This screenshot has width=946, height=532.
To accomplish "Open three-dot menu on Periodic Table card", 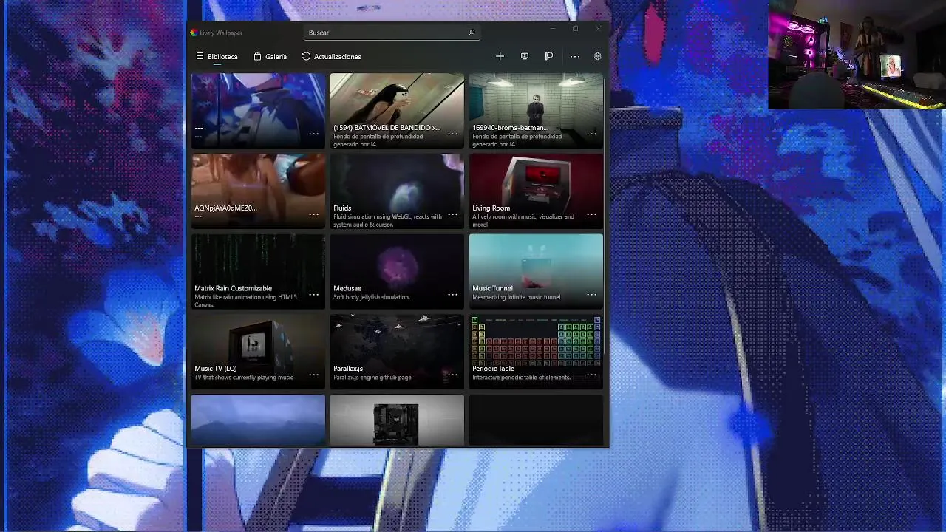I will coord(592,375).
